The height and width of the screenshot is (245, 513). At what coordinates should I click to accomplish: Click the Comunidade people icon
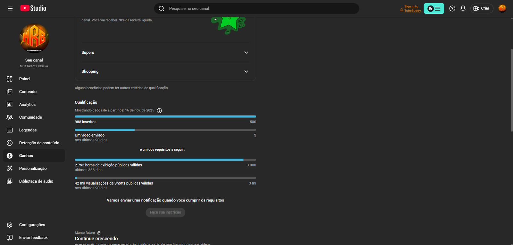[10, 117]
